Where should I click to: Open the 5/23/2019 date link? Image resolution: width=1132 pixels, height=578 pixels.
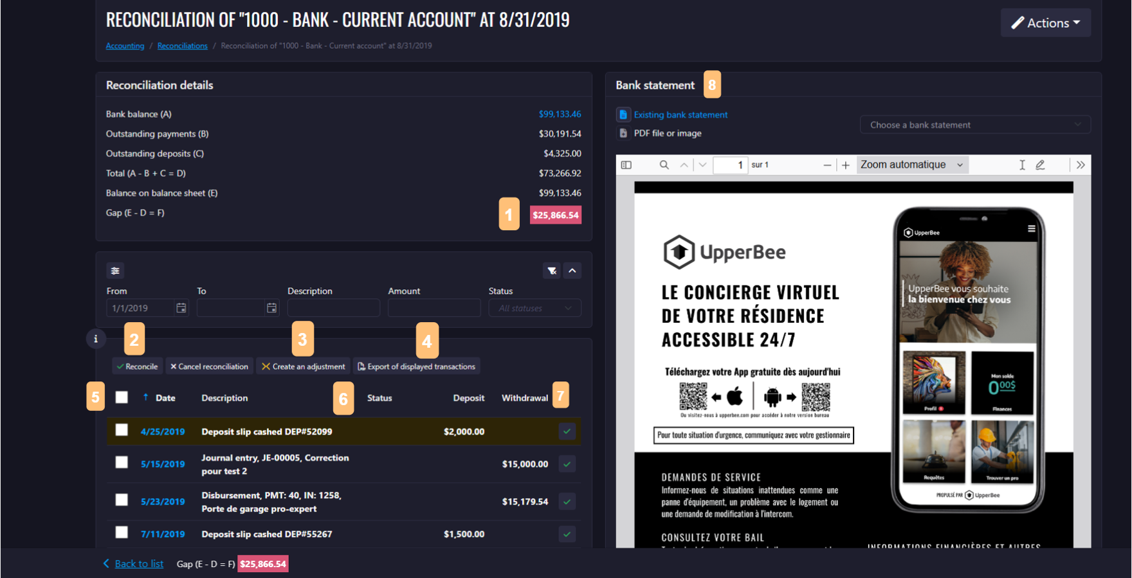(x=163, y=501)
